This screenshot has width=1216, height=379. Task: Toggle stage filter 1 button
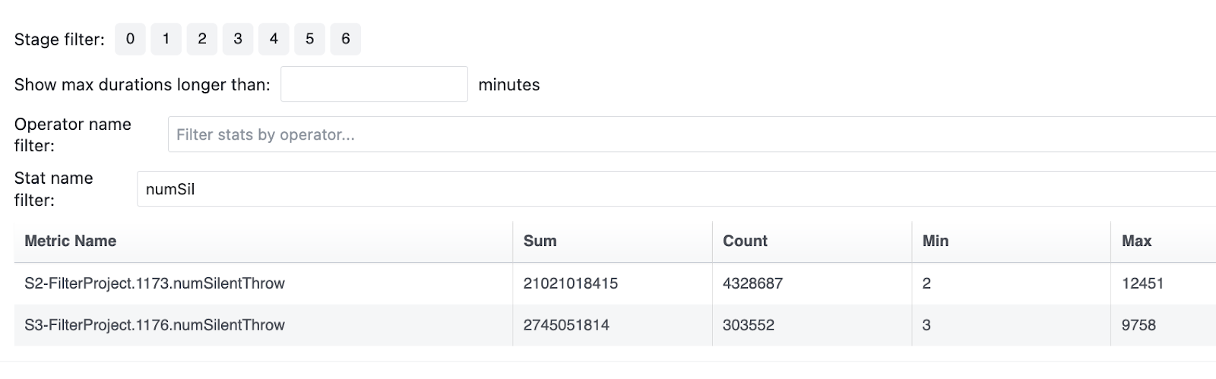pos(166,39)
